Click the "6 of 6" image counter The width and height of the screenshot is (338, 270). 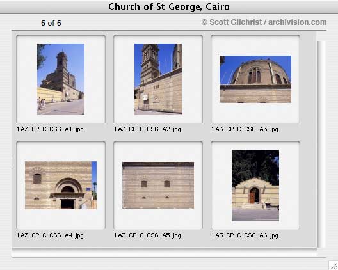coord(51,23)
